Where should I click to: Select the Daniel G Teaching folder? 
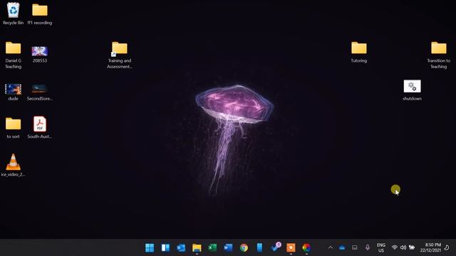(x=13, y=55)
